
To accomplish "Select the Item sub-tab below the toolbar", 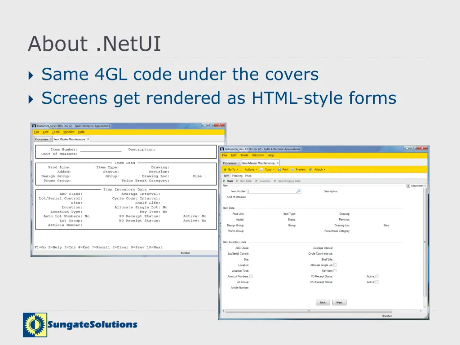I will point(226,176).
